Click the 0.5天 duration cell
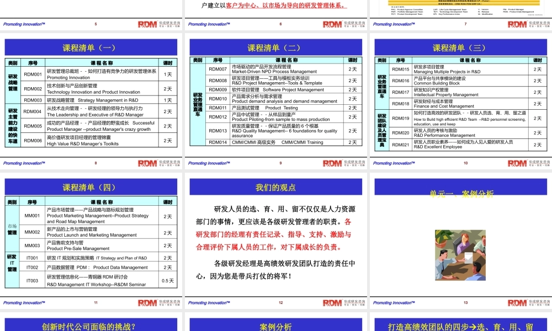Image resolution: width=552 pixels, height=331 pixels. click(168, 281)
